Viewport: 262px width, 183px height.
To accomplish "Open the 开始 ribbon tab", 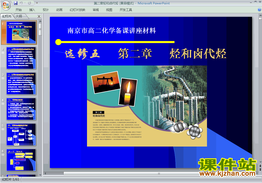I will click(18, 10).
